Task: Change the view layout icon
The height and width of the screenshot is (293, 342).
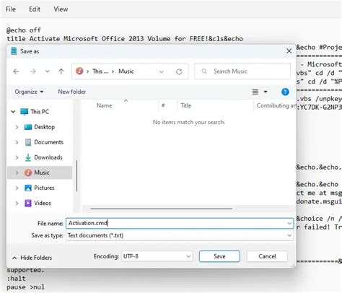Action: pos(255,92)
